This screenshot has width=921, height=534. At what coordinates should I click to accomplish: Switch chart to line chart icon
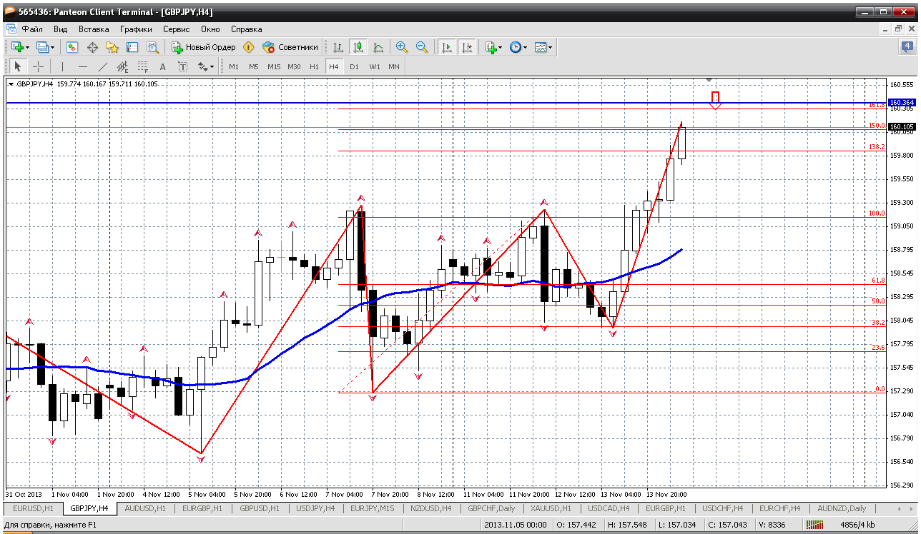point(378,47)
